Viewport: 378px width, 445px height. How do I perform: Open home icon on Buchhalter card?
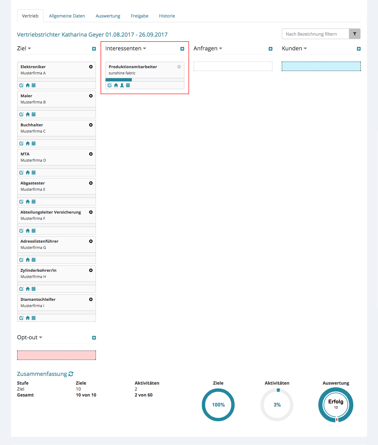27,144
